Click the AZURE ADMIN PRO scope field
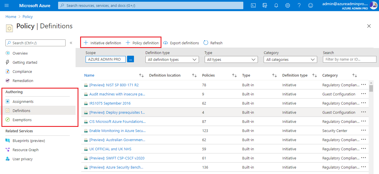The height and width of the screenshot is (174, 379). (106, 59)
